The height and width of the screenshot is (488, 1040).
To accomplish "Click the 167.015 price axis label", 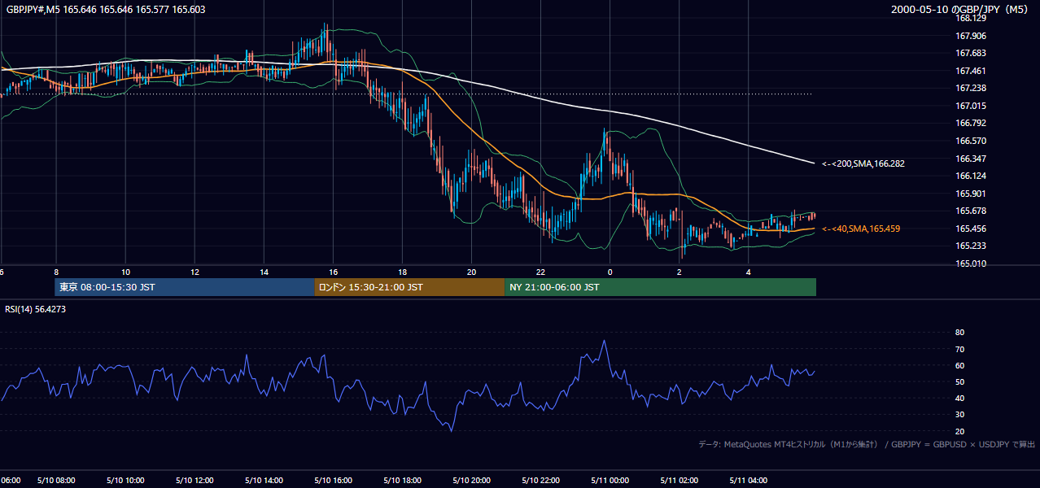I will tap(970, 106).
